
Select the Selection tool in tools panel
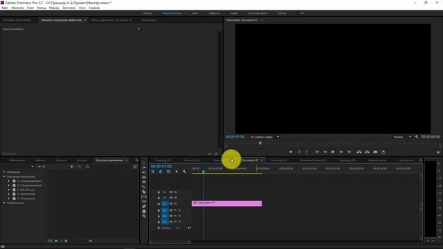[144, 163]
